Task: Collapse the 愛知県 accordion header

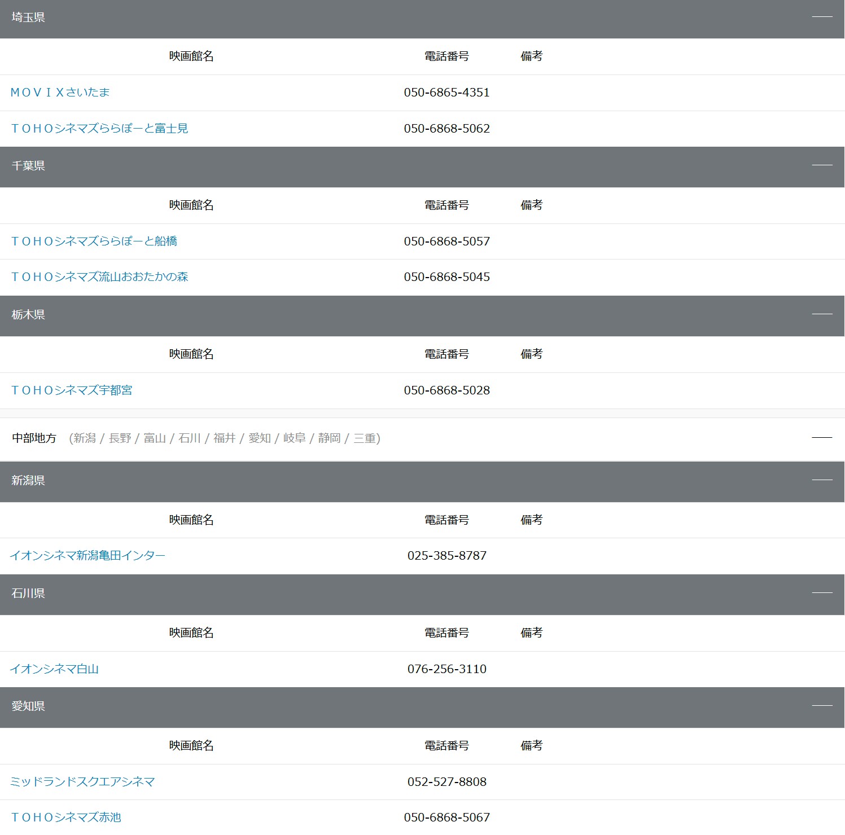Action: (822, 706)
